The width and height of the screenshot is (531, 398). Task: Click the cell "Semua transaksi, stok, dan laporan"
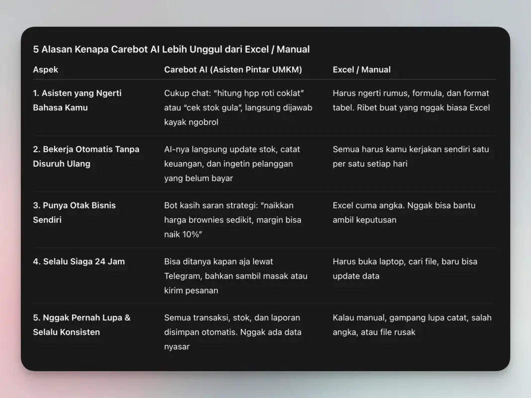point(232,332)
